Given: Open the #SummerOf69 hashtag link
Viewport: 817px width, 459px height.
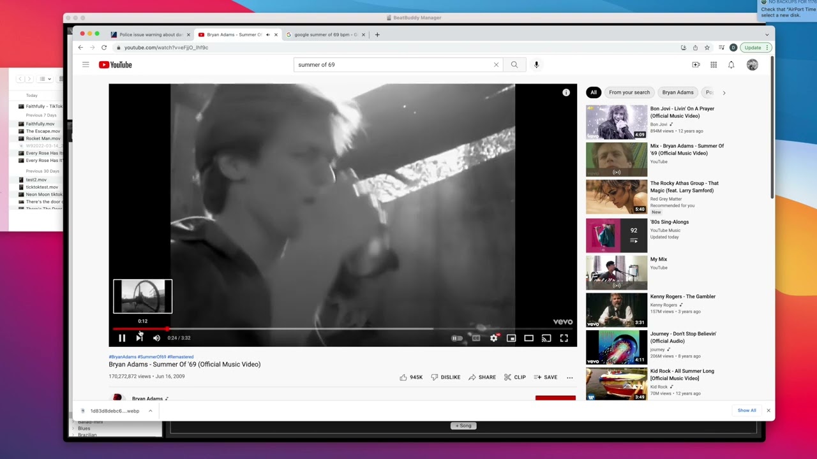Looking at the screenshot, I should pos(152,357).
